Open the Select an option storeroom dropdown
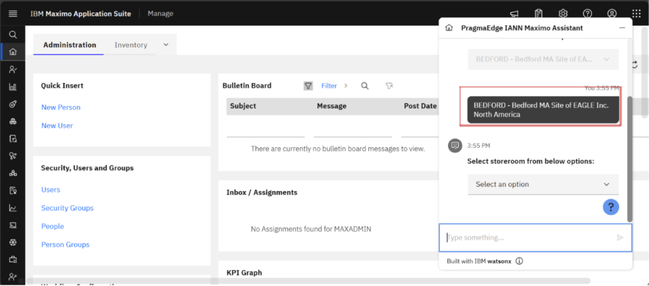Viewport: 649px width, 286px height. pos(543,184)
